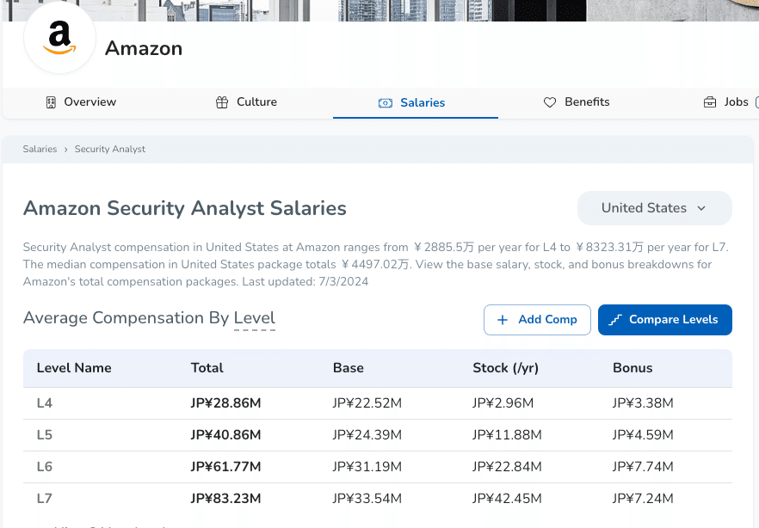Click the chevron next to United States
759x528 pixels.
point(701,208)
